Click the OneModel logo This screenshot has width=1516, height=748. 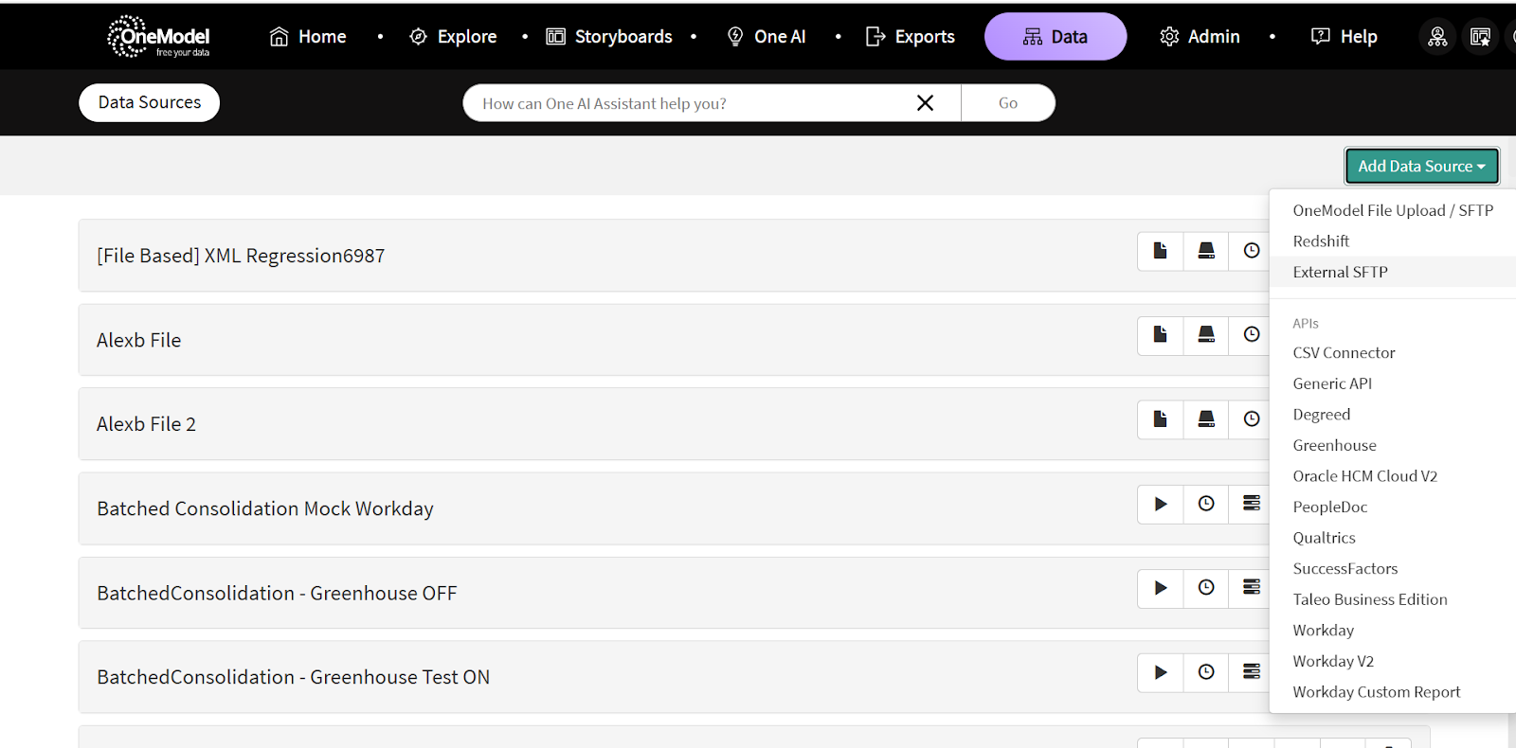point(158,37)
